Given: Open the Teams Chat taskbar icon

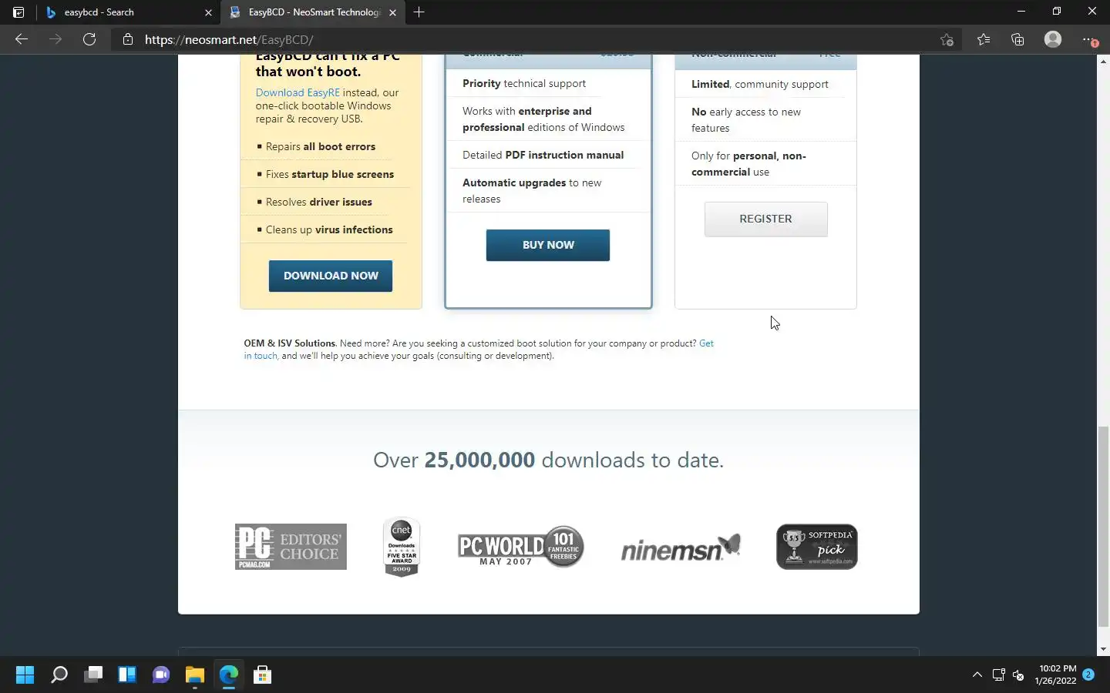Looking at the screenshot, I should click(x=161, y=675).
